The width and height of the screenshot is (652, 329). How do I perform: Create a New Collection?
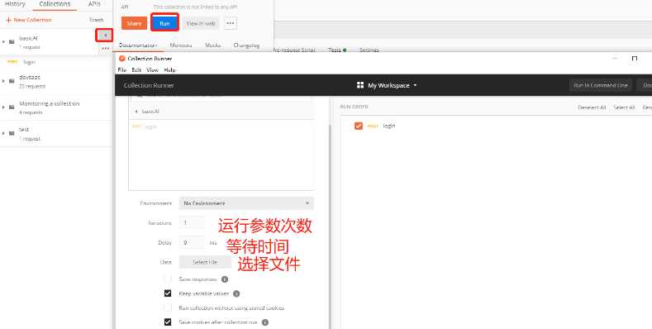29,20
